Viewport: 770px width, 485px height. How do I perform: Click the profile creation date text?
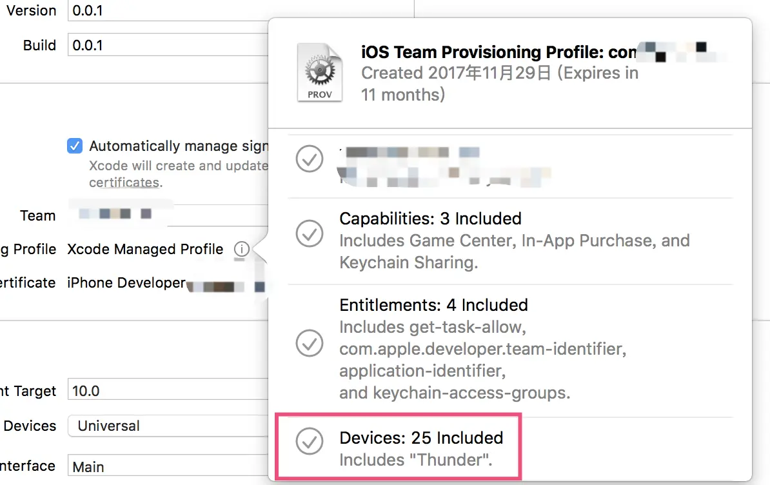457,74
